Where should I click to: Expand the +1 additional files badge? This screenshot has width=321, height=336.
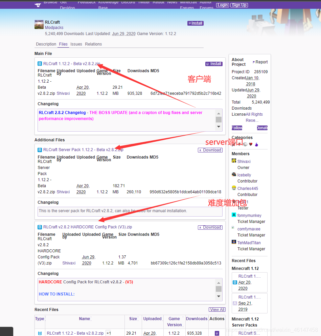click(x=109, y=333)
